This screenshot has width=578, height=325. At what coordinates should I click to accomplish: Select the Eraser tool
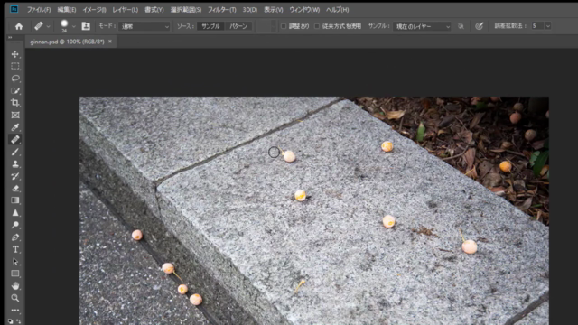click(15, 189)
